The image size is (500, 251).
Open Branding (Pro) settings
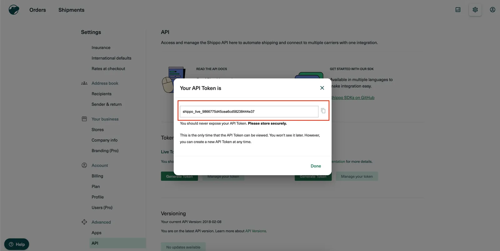105,151
